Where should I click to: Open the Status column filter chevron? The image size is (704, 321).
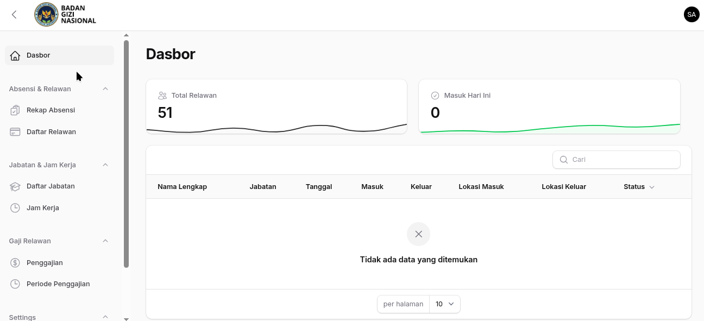click(652, 187)
